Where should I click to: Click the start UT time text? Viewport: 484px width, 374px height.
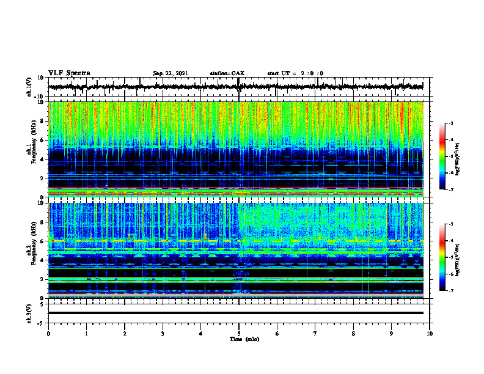tap(295, 73)
